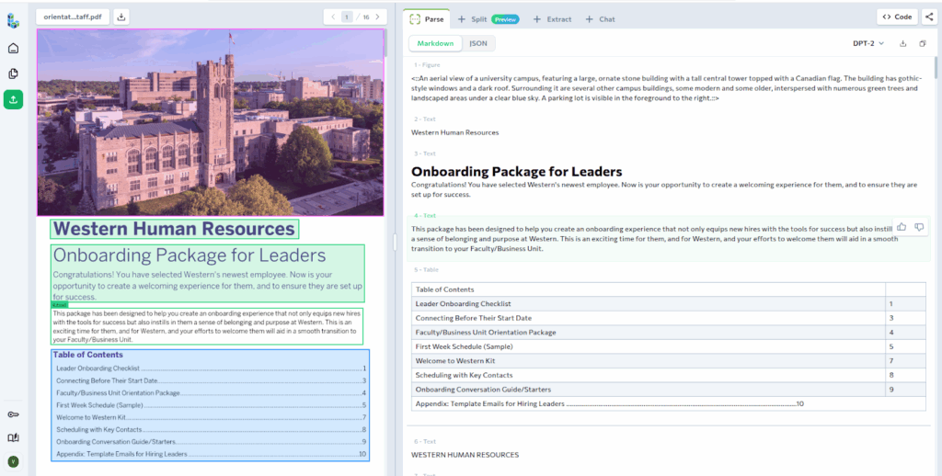Click the page number input field
The width and height of the screenshot is (942, 476).
tap(347, 17)
